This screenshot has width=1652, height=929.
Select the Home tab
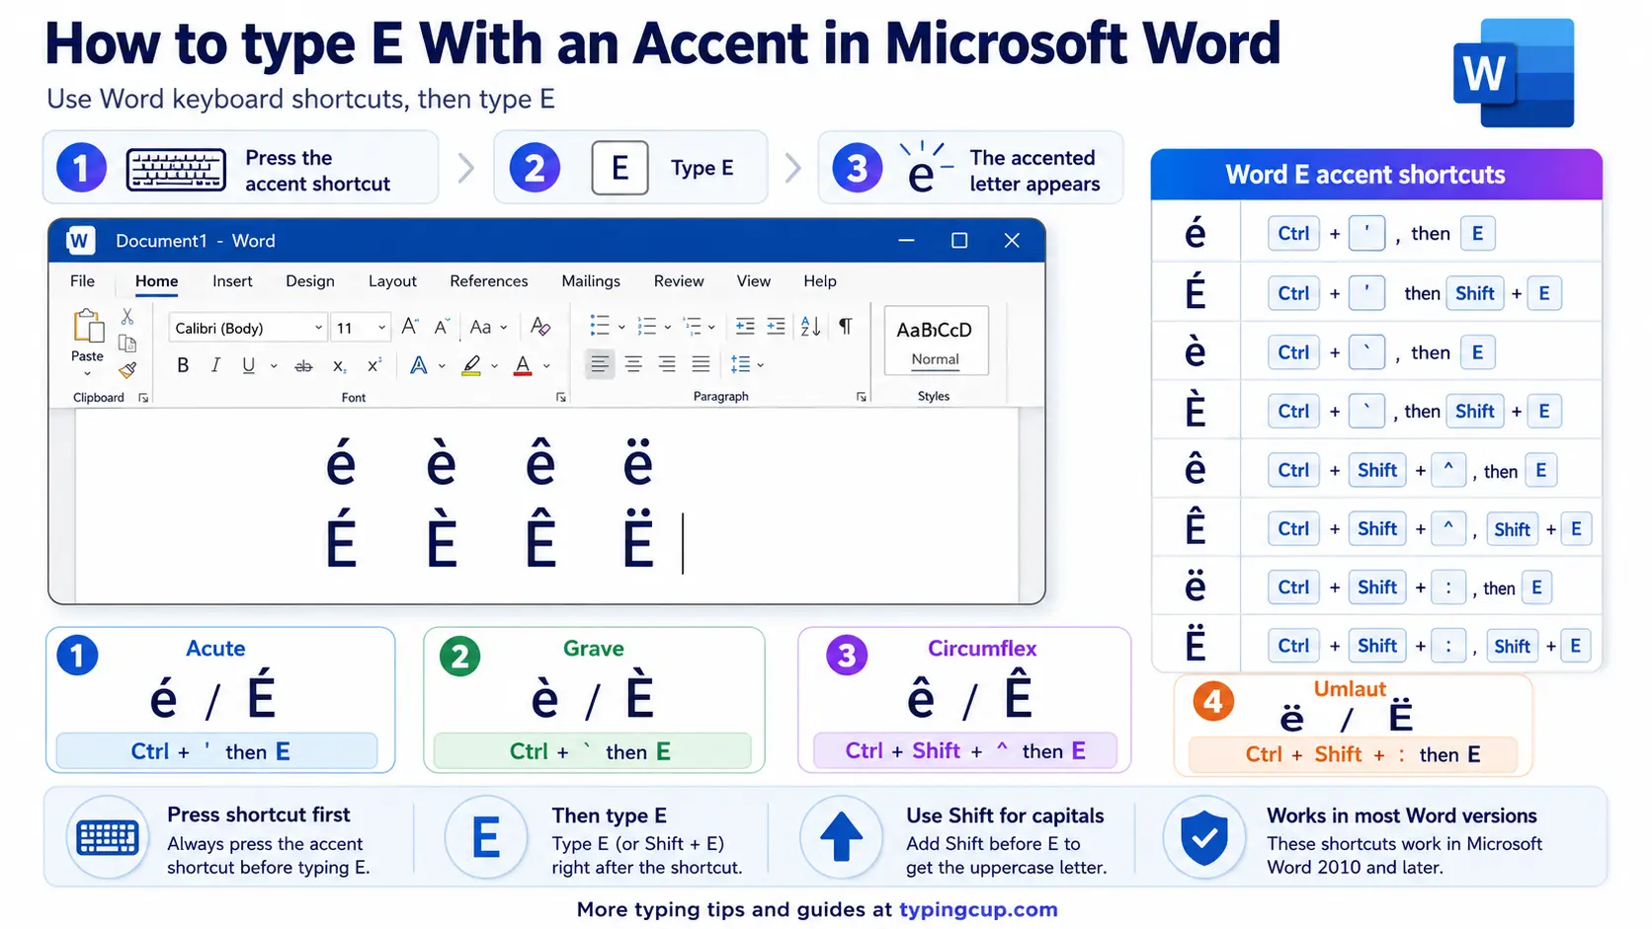pos(157,281)
